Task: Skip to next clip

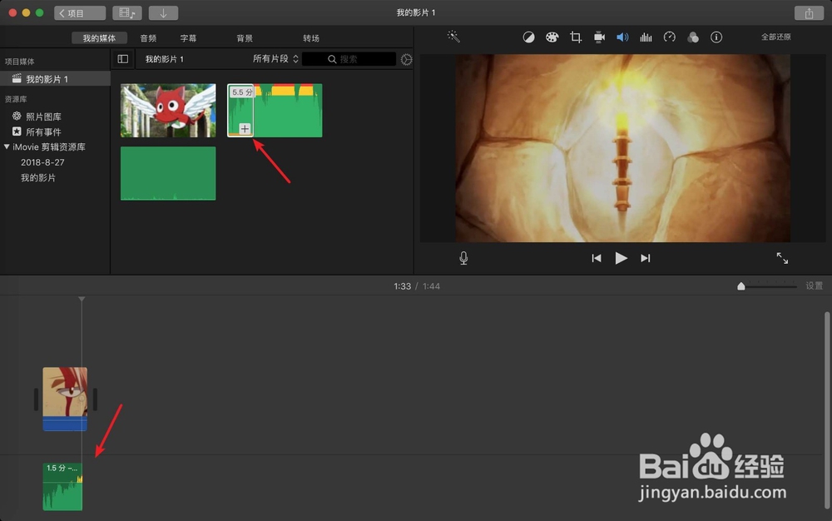Action: 646,258
